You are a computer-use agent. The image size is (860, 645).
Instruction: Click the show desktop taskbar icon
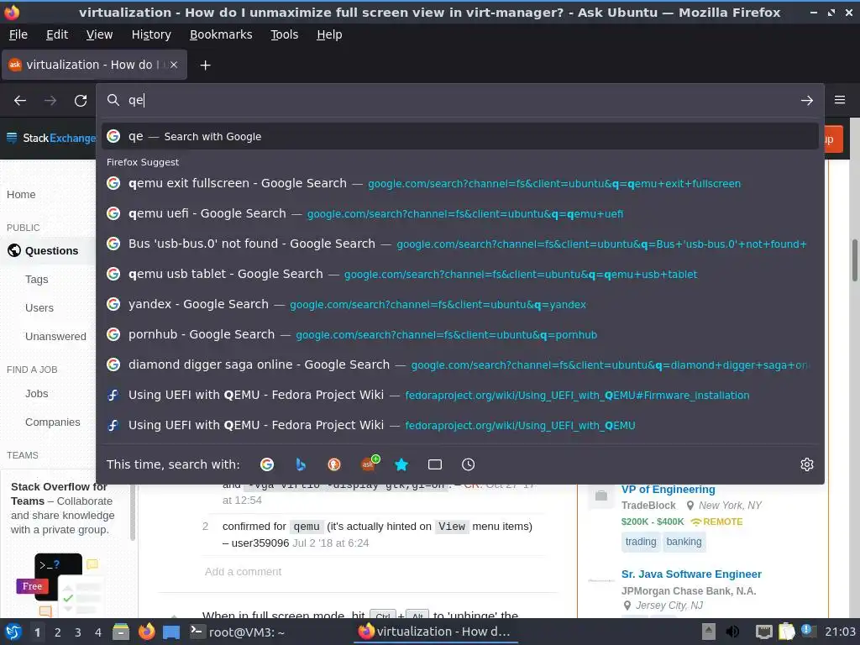tap(171, 632)
